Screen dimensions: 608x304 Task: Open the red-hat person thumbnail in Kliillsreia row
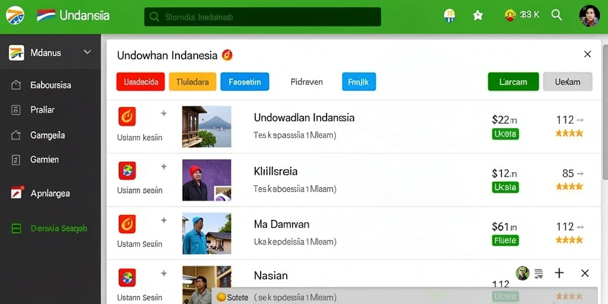pyautogui.click(x=207, y=180)
